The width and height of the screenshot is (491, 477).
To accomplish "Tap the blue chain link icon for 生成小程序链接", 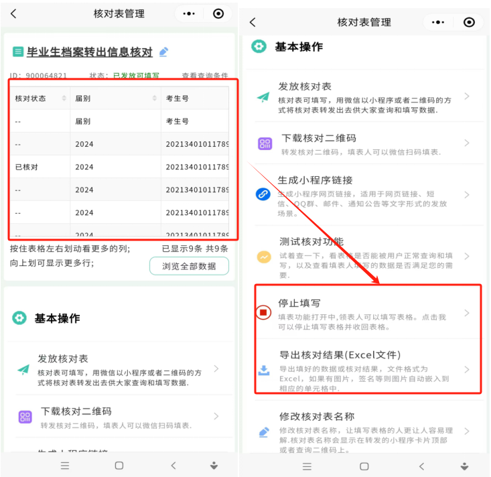I will tap(263, 194).
